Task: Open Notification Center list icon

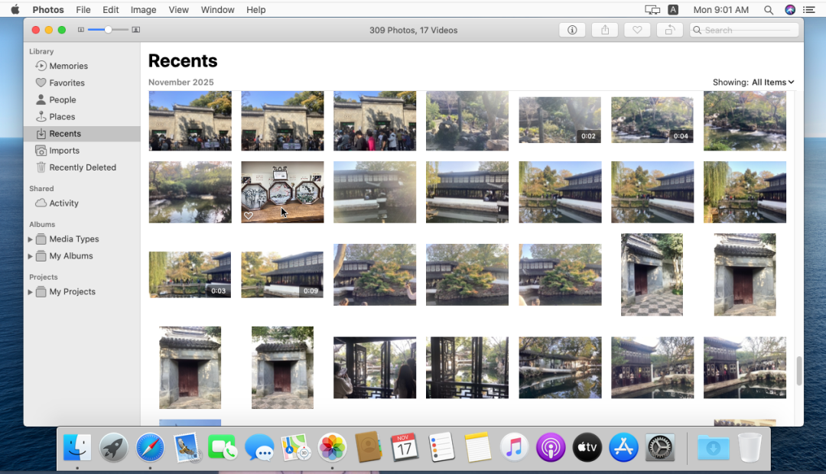Action: [x=809, y=9]
